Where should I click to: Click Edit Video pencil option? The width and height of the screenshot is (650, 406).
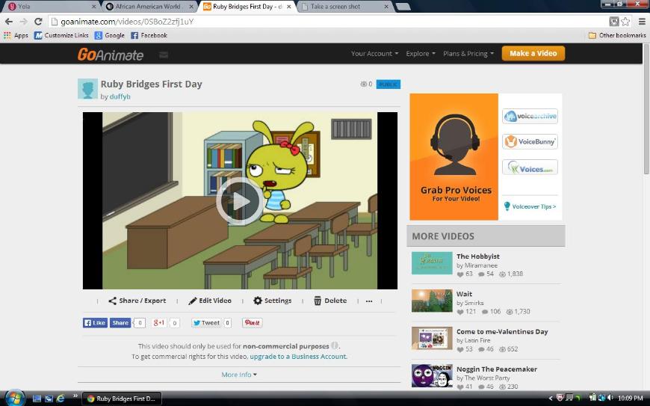[210, 301]
